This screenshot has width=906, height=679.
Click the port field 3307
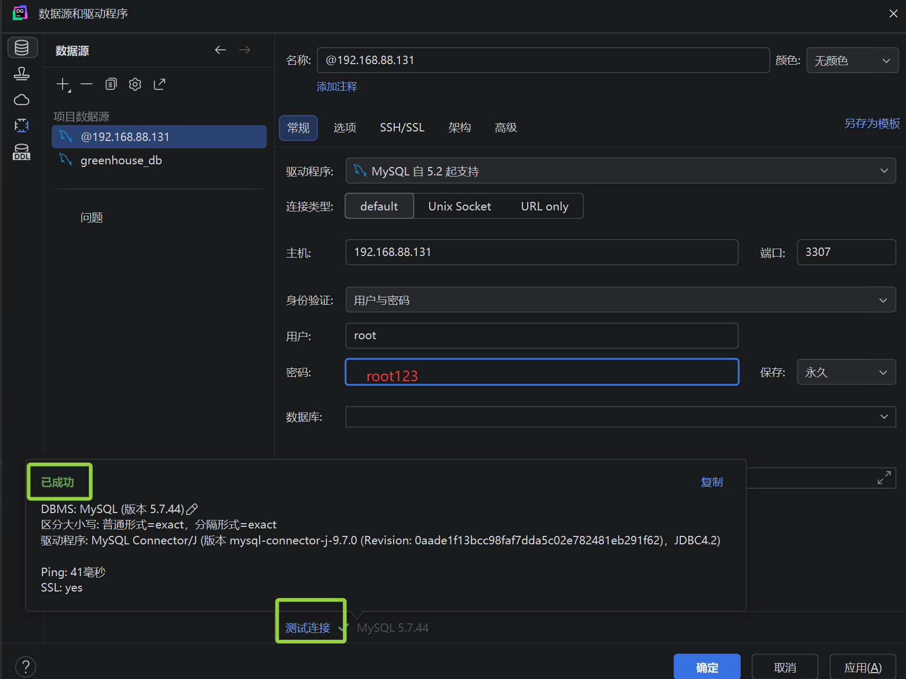(x=846, y=252)
